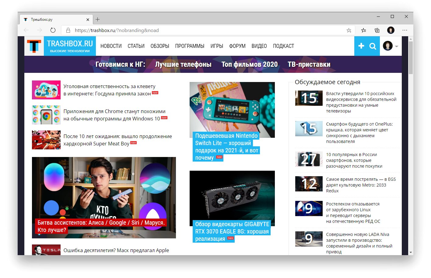The height and width of the screenshot is (278, 431).
Task: Click thumbnail showing 27 comments
Action: point(309,159)
